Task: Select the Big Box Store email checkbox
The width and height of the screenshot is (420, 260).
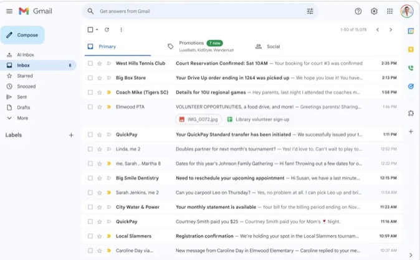Action: (x=90, y=78)
